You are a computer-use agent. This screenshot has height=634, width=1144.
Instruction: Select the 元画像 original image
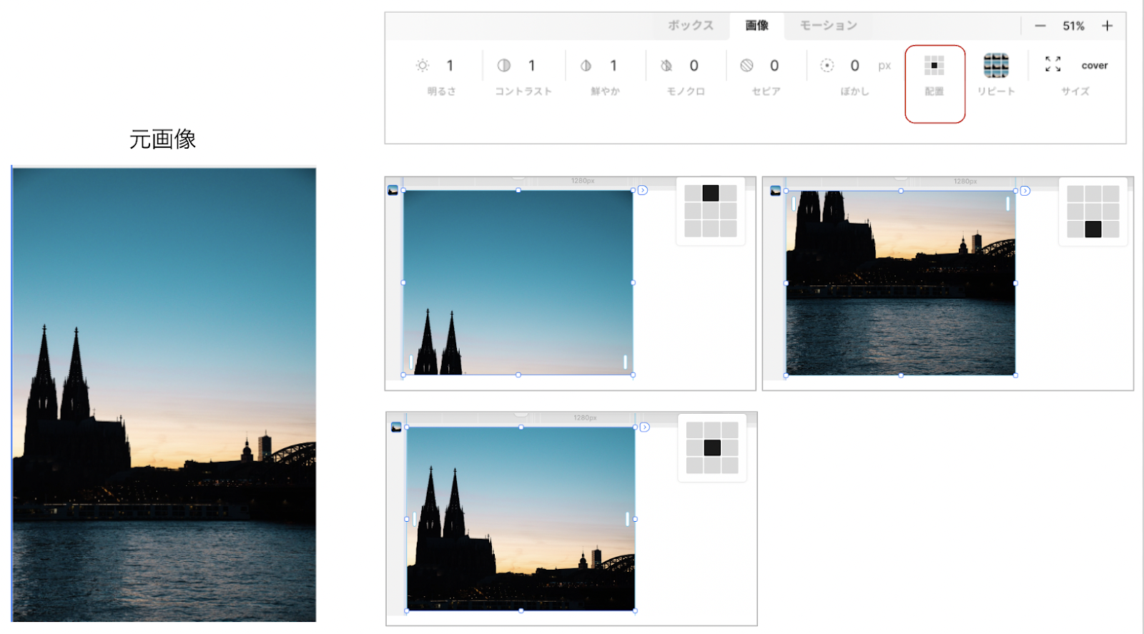coord(164,395)
